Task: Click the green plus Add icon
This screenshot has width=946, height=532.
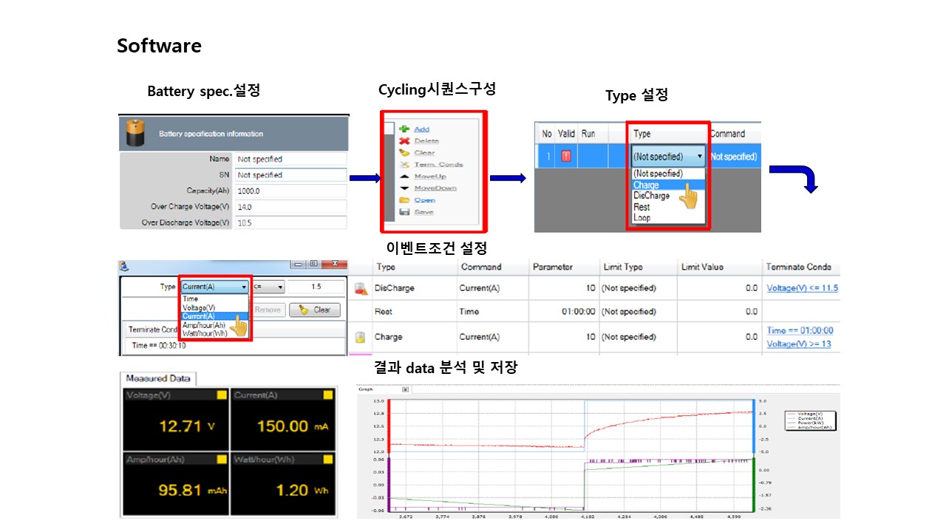Action: [x=404, y=129]
